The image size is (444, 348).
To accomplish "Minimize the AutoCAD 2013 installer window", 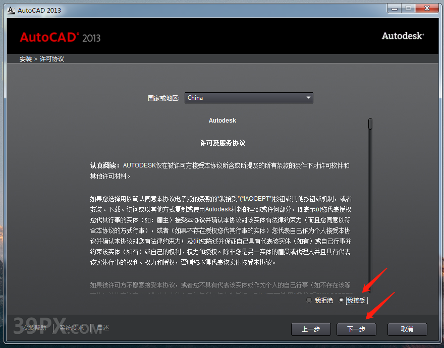I will pyautogui.click(x=394, y=8).
